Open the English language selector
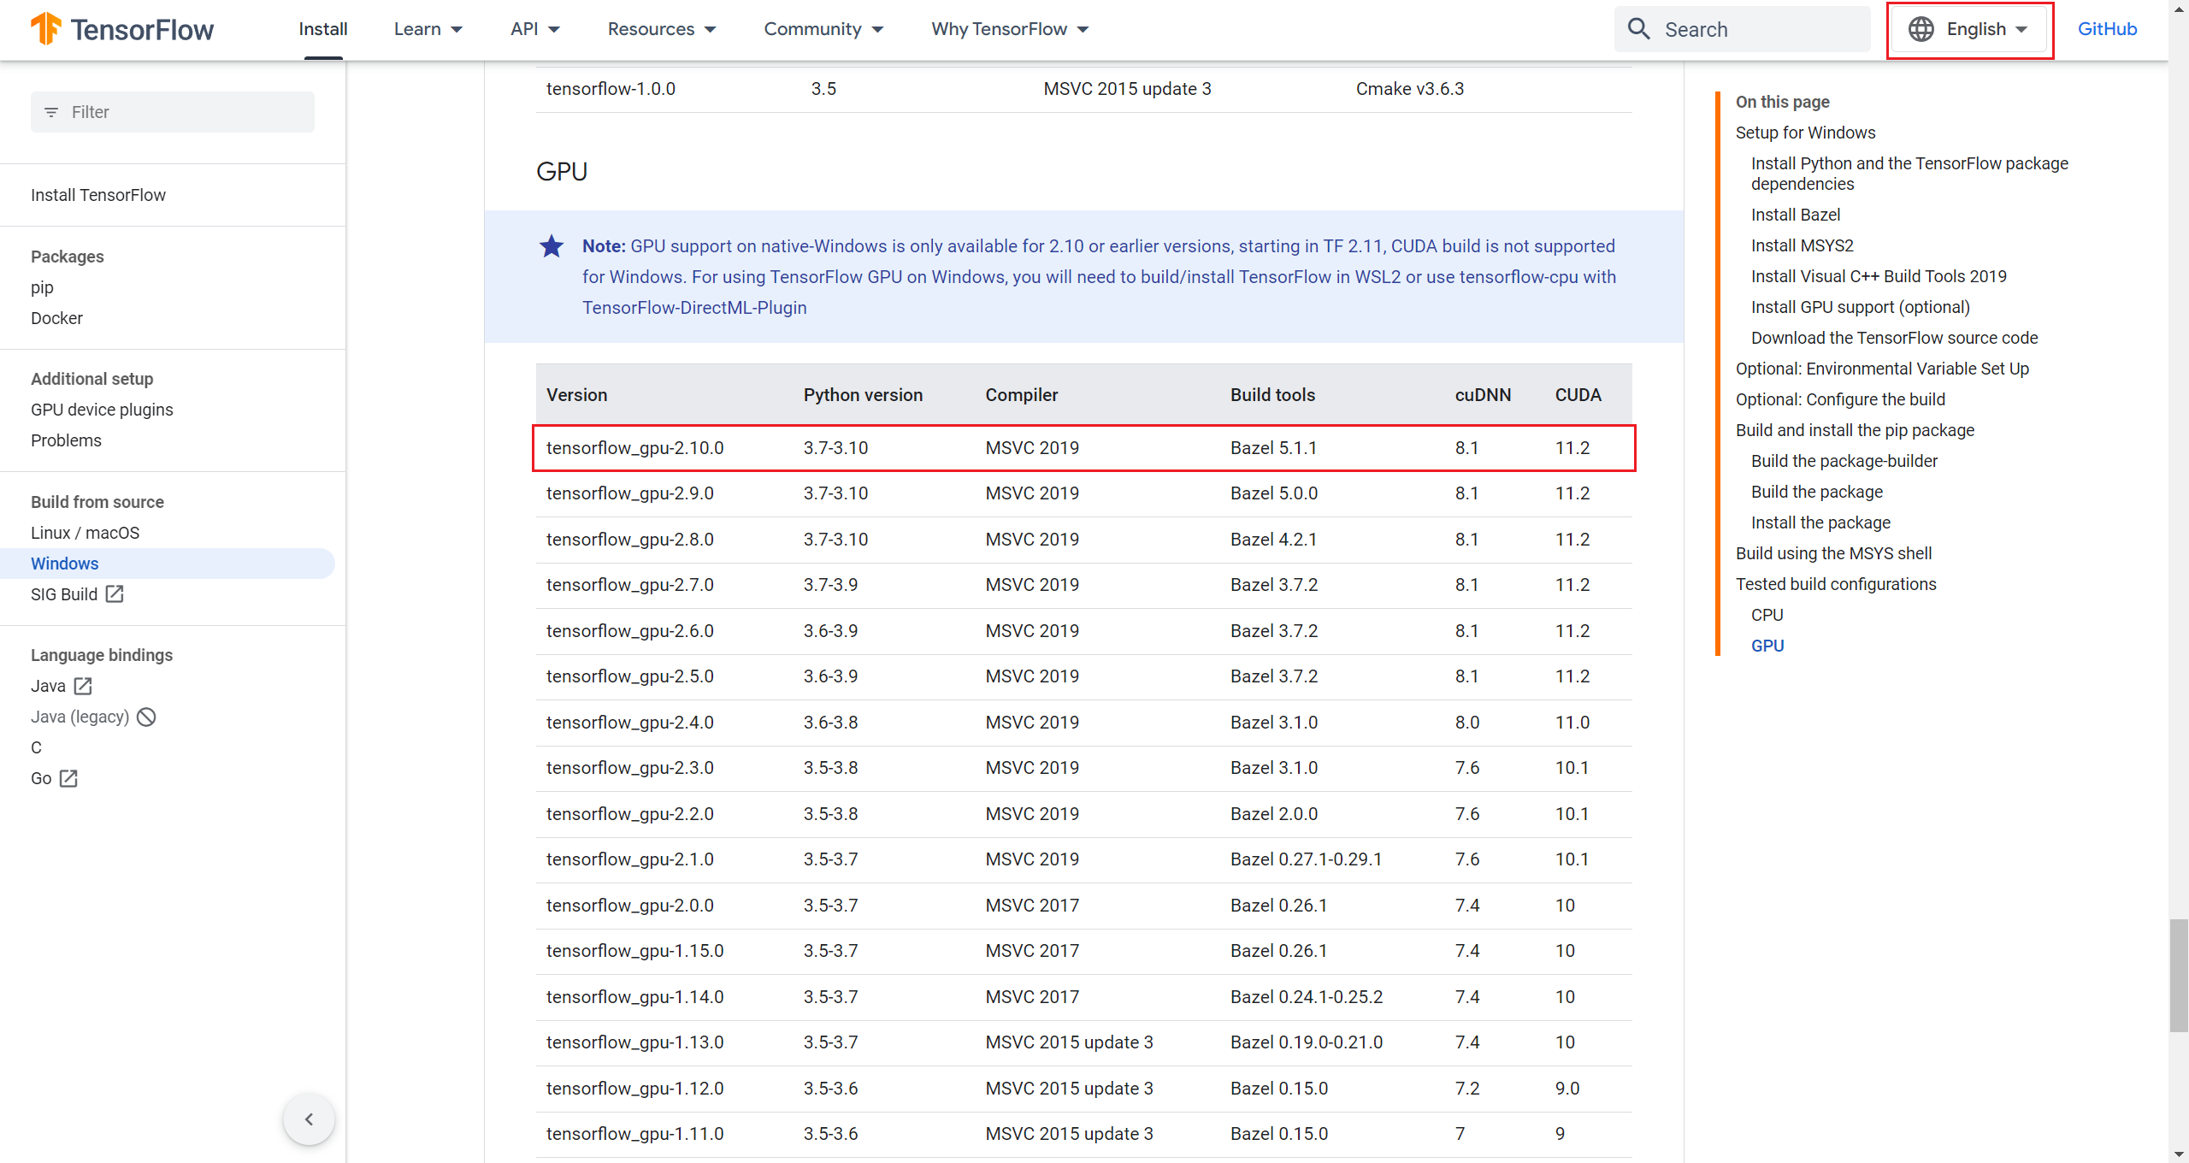Screen dimensions: 2189x1163 pyautogui.click(x=1969, y=29)
